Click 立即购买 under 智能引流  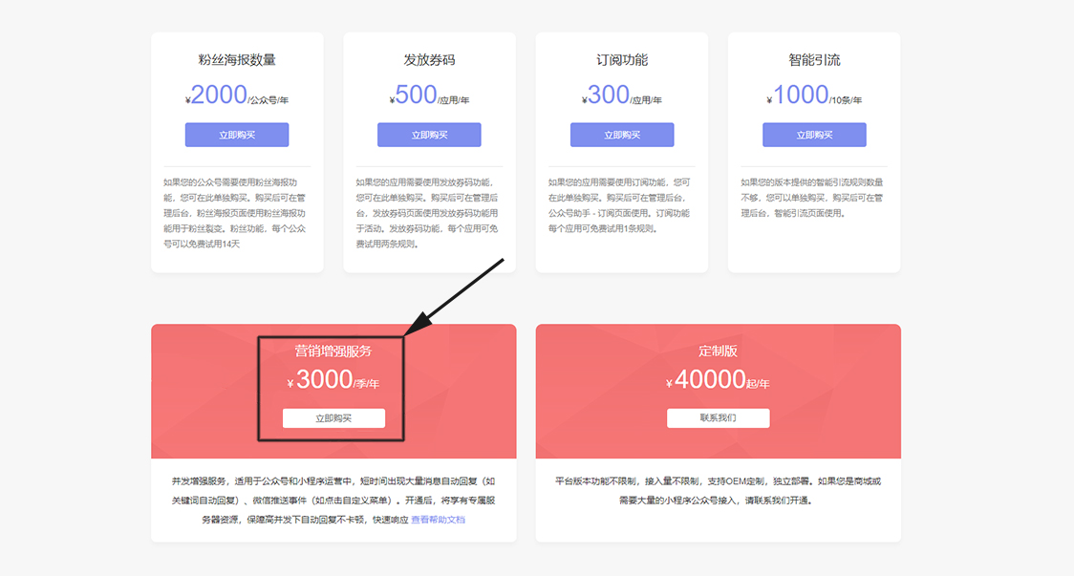click(x=814, y=135)
